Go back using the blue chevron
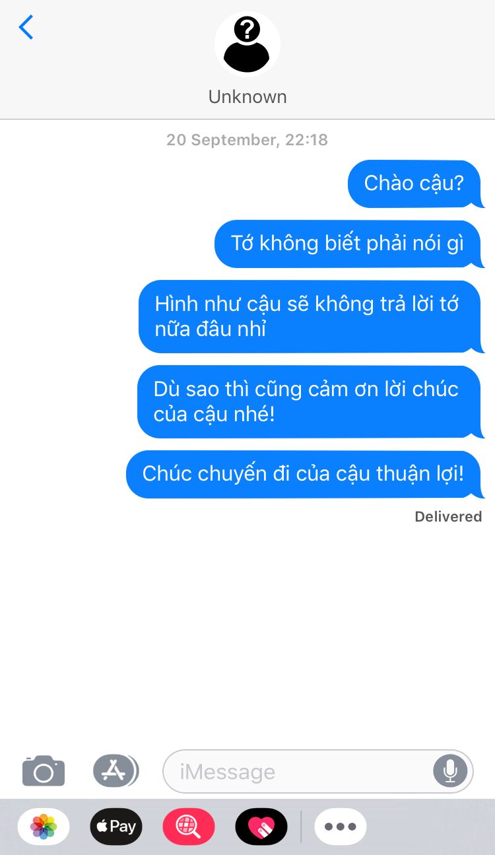495x855 pixels. point(26,27)
